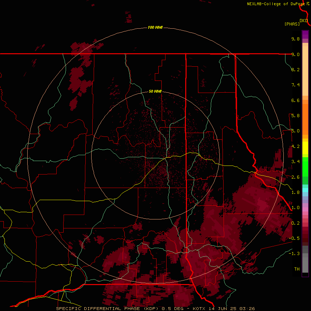
Task: Select the bright green legend band
Action: click(305, 167)
